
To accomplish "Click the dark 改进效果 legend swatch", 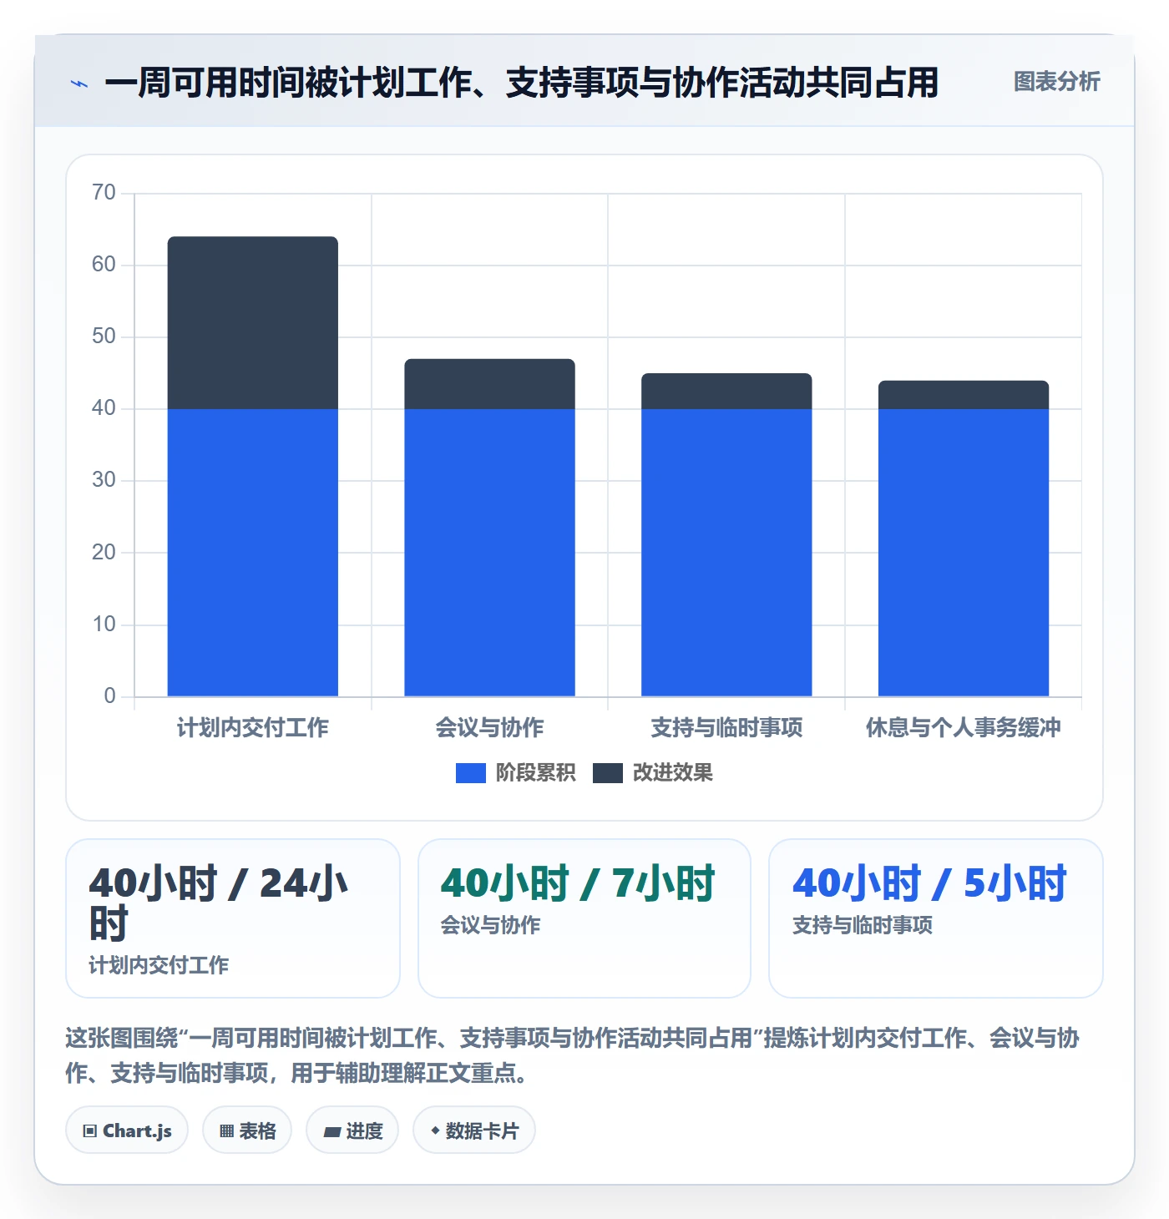I will coord(608,773).
